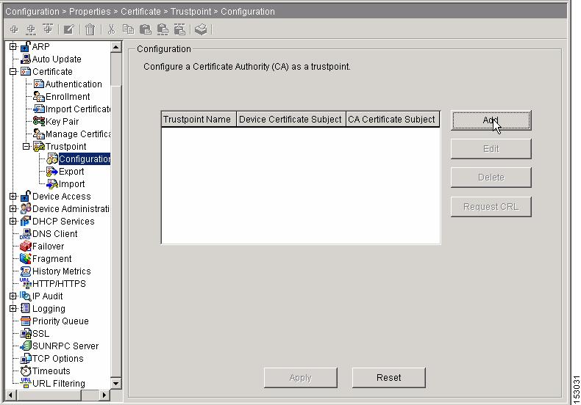Click the Add trustpoint button
The width and height of the screenshot is (581, 405).
[491, 120]
